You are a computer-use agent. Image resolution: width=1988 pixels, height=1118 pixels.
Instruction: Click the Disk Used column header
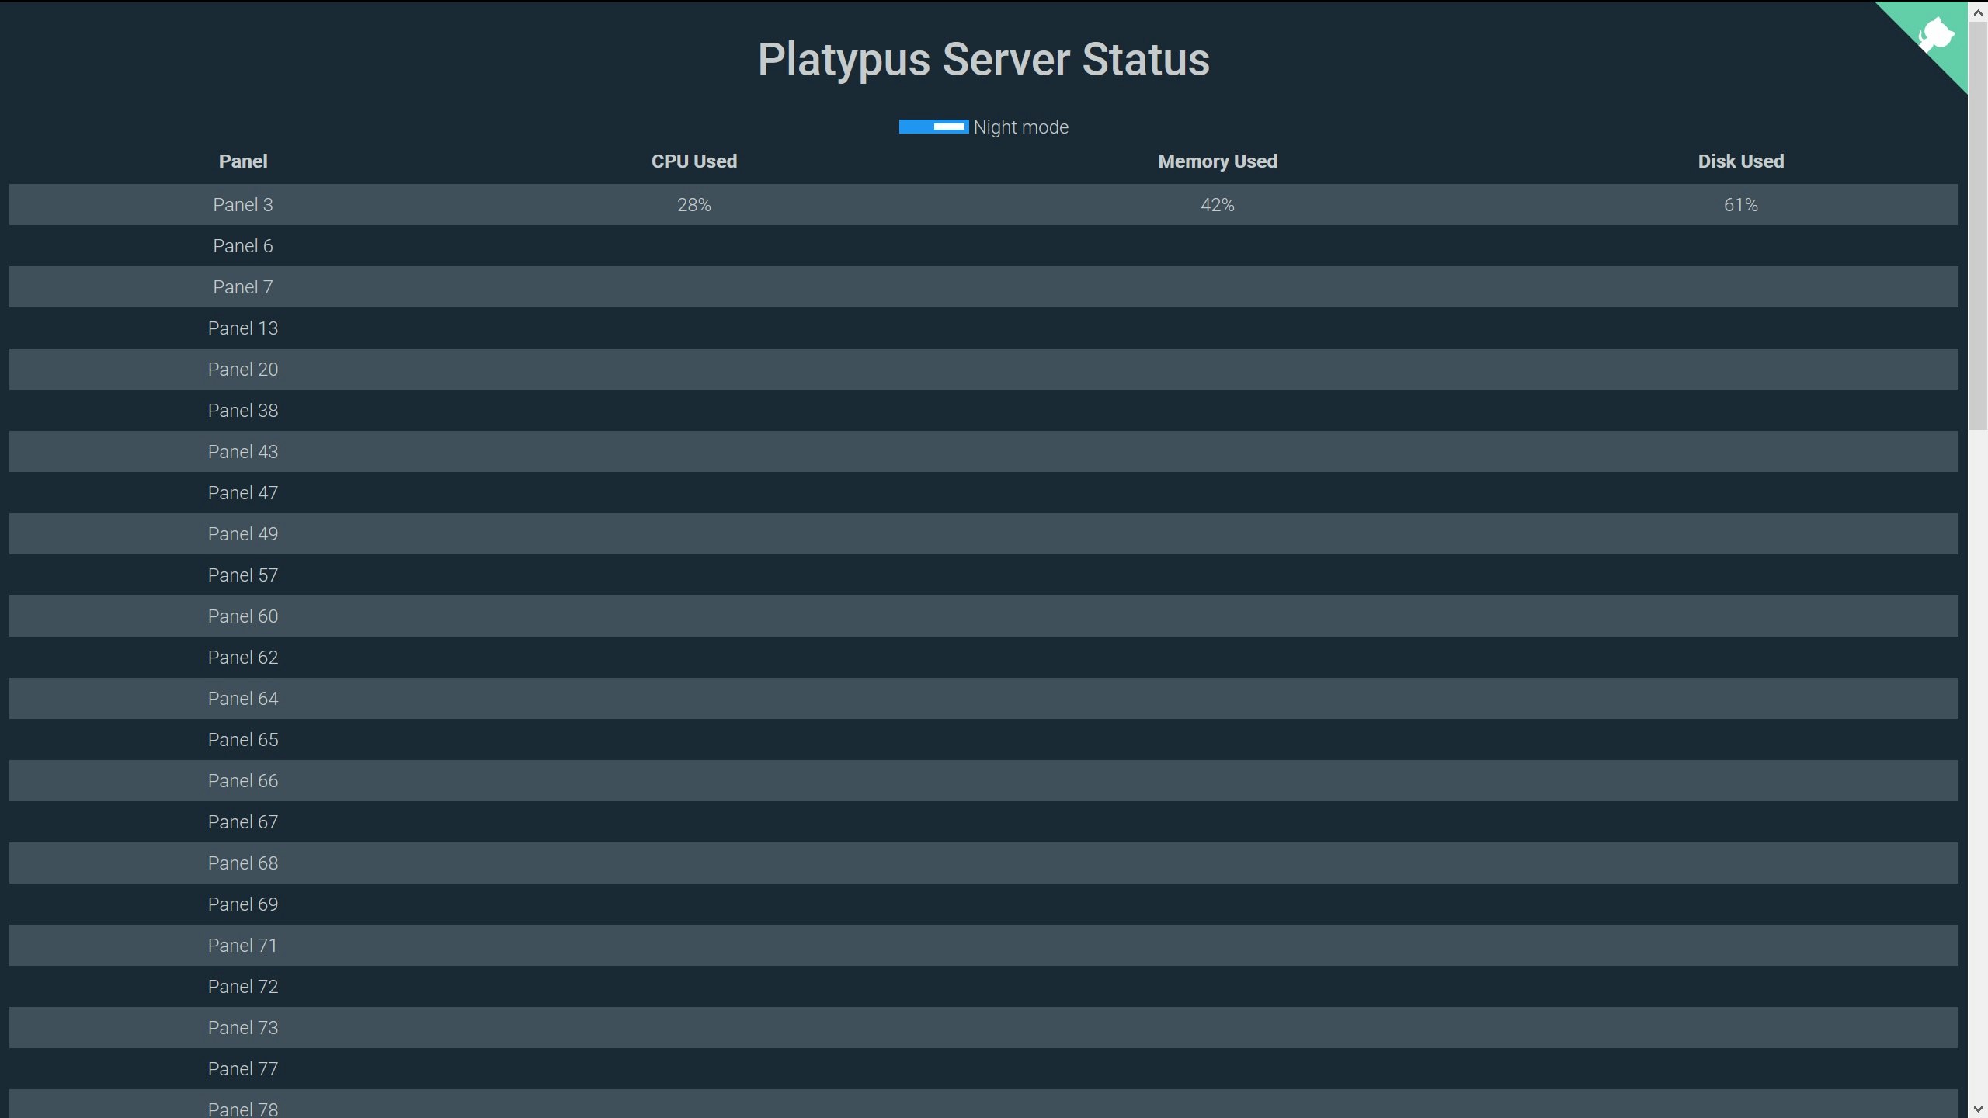click(x=1741, y=161)
